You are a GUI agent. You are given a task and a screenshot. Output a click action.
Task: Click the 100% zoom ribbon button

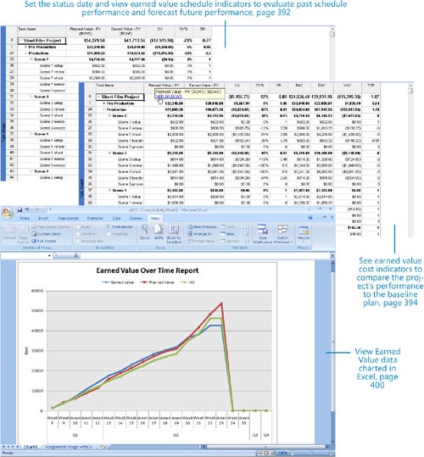[159, 232]
